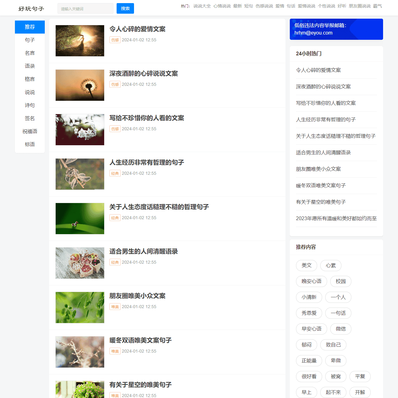Click the 美文 recommended tag
398x398 pixels.
(x=306, y=266)
